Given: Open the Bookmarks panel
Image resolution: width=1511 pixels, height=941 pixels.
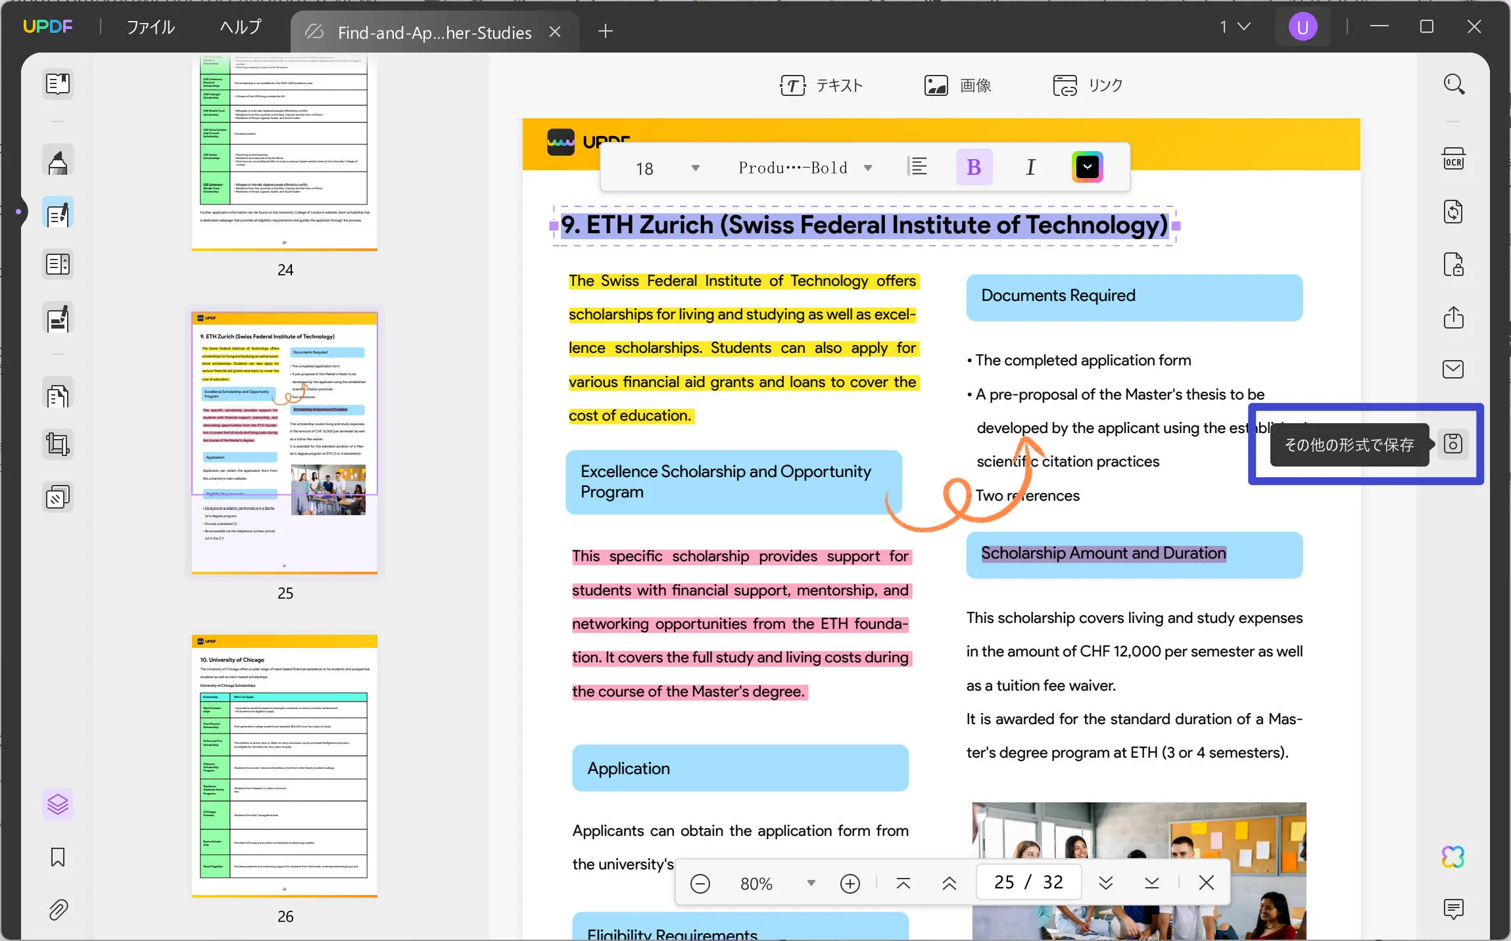Looking at the screenshot, I should point(58,857).
